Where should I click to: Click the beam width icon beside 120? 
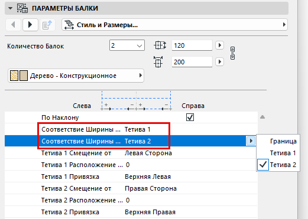(x=160, y=45)
